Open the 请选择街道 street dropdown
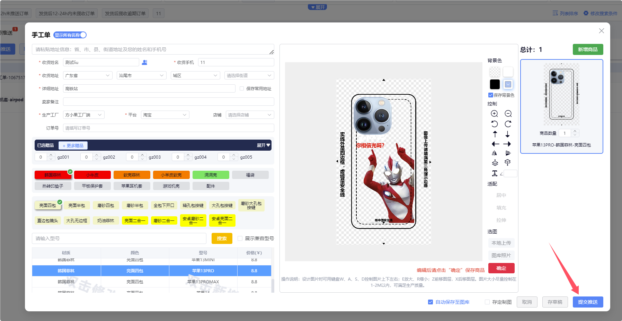Image resolution: width=622 pixels, height=321 pixels. (249, 75)
